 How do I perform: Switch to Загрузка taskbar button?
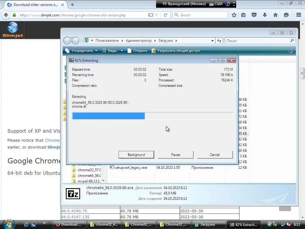(209, 225)
